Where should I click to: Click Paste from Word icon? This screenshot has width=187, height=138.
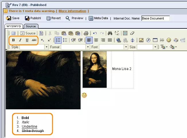point(78,33)
